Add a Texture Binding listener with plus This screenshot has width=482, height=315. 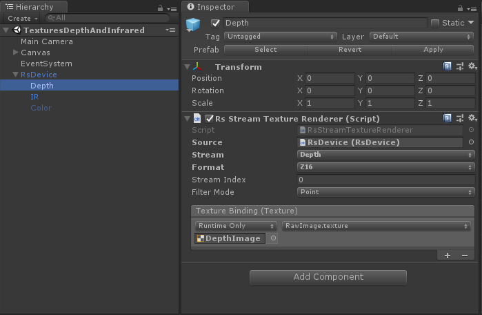(448, 255)
